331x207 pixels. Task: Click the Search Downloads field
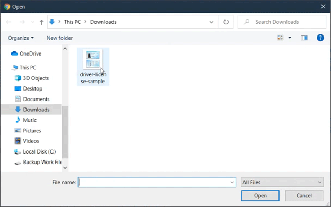point(282,22)
